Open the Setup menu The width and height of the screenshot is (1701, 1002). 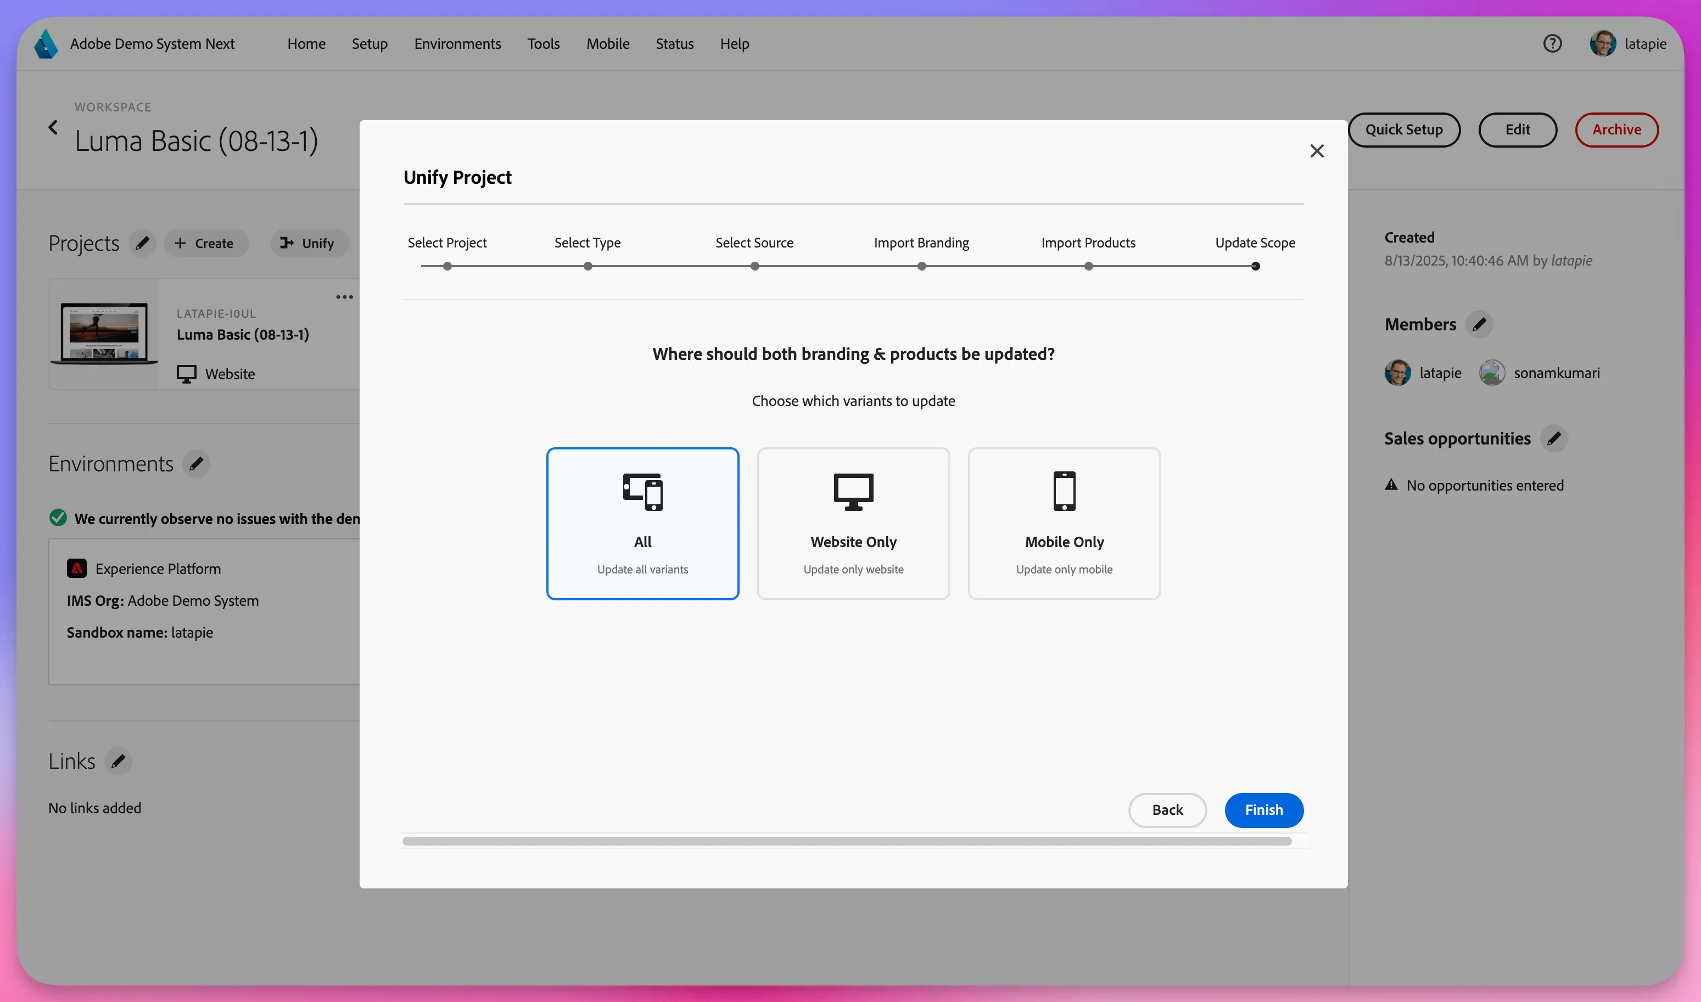[x=370, y=44]
